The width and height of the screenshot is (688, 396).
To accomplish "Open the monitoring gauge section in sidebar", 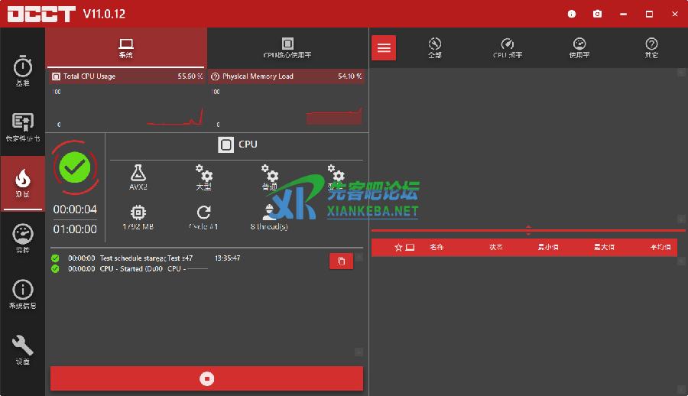I will tap(23, 238).
